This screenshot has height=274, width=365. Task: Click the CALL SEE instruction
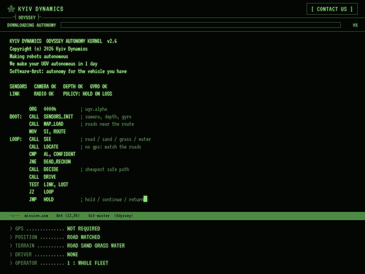coord(40,139)
